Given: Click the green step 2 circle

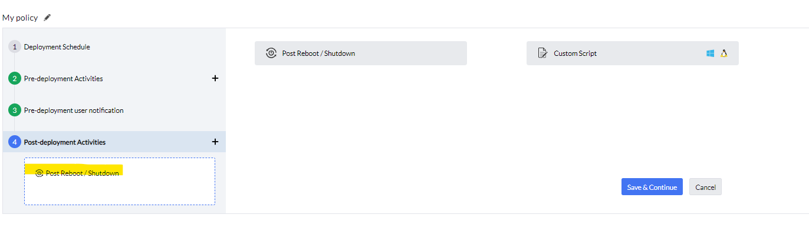Looking at the screenshot, I should coord(15,79).
